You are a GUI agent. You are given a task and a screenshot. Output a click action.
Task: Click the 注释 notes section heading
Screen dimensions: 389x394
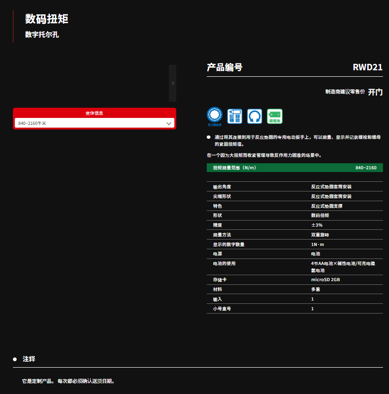click(29, 359)
